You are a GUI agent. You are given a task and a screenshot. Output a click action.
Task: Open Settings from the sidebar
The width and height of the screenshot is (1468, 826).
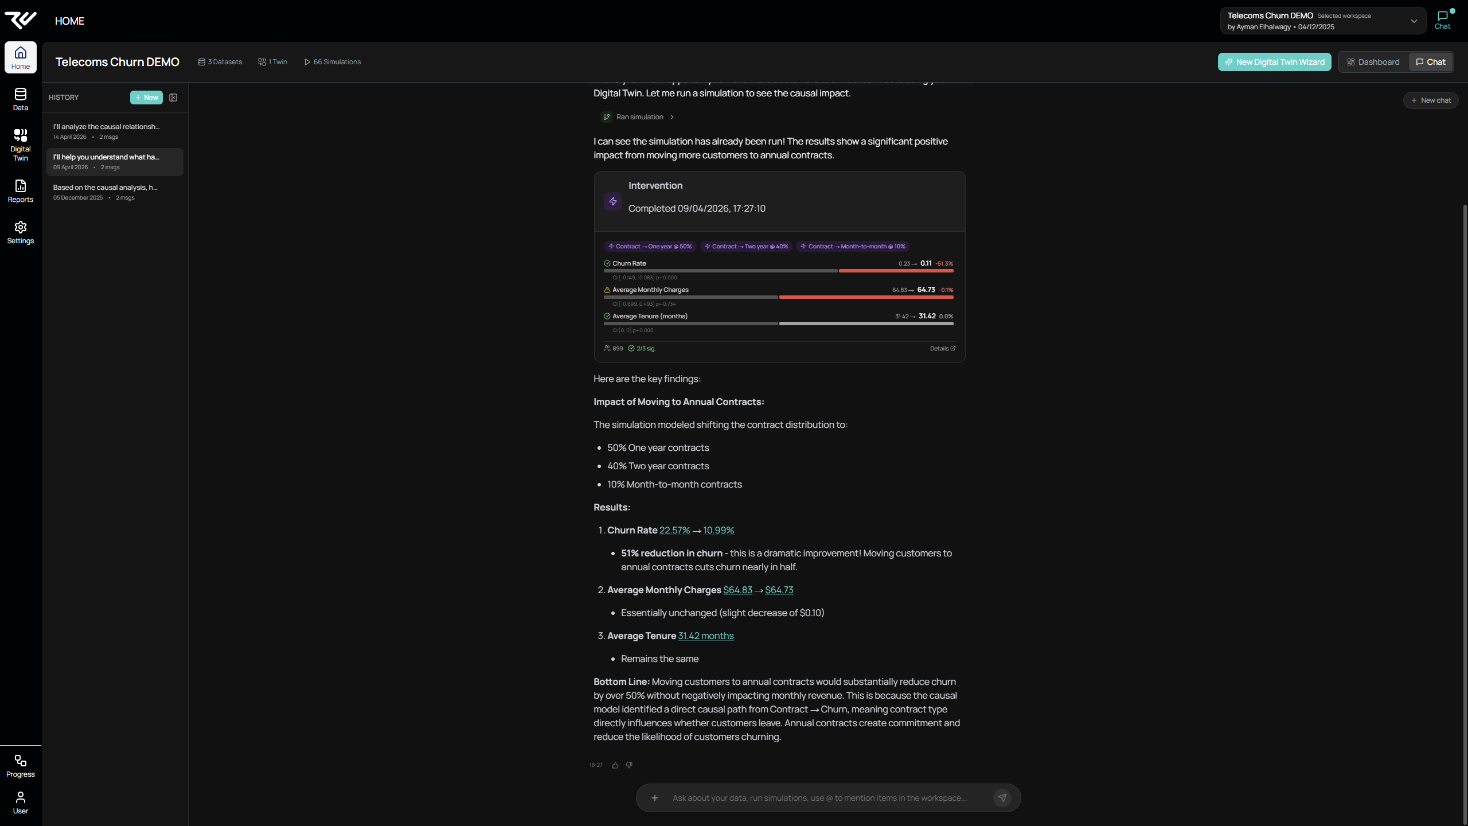click(x=20, y=232)
